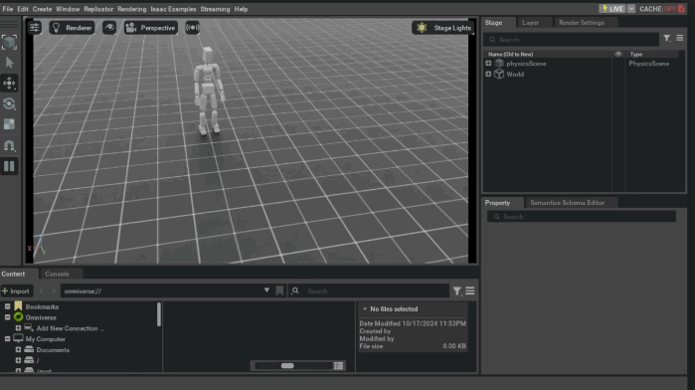Collapse the My Computer tree node
The height and width of the screenshot is (390, 695).
coord(8,339)
